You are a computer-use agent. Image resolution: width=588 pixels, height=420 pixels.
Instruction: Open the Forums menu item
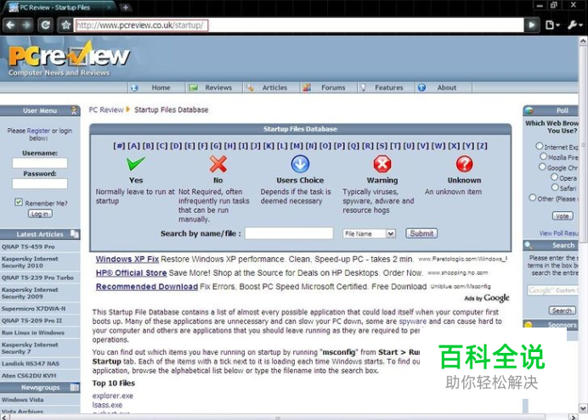[333, 87]
